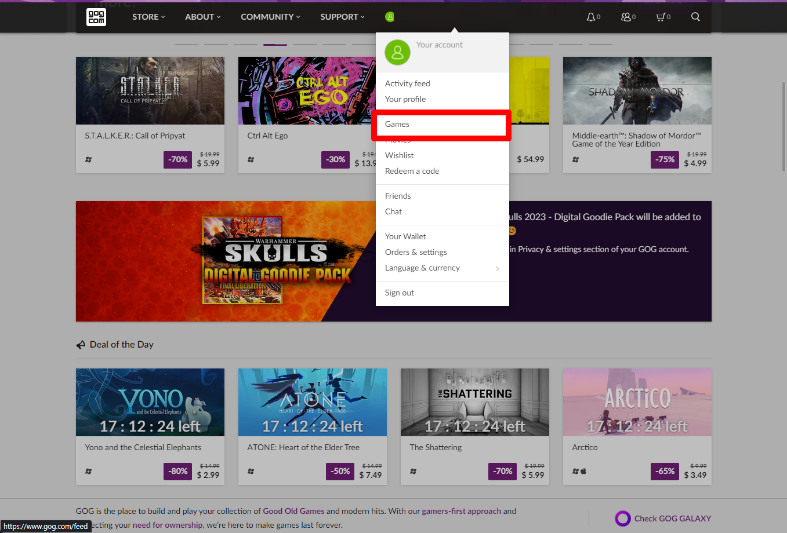Screen dimensions: 787x533
Task: Select the highlighted purple carousel slide indicator
Action: [x=275, y=45]
